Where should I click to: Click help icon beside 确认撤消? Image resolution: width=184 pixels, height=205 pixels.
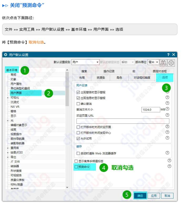[167, 103]
